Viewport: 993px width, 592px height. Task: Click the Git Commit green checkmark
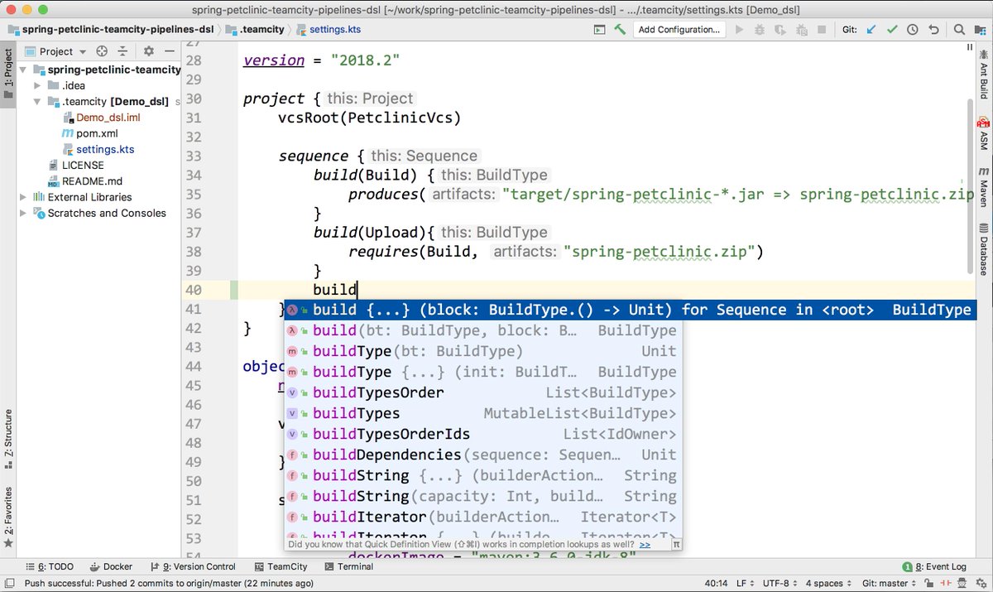coord(892,29)
